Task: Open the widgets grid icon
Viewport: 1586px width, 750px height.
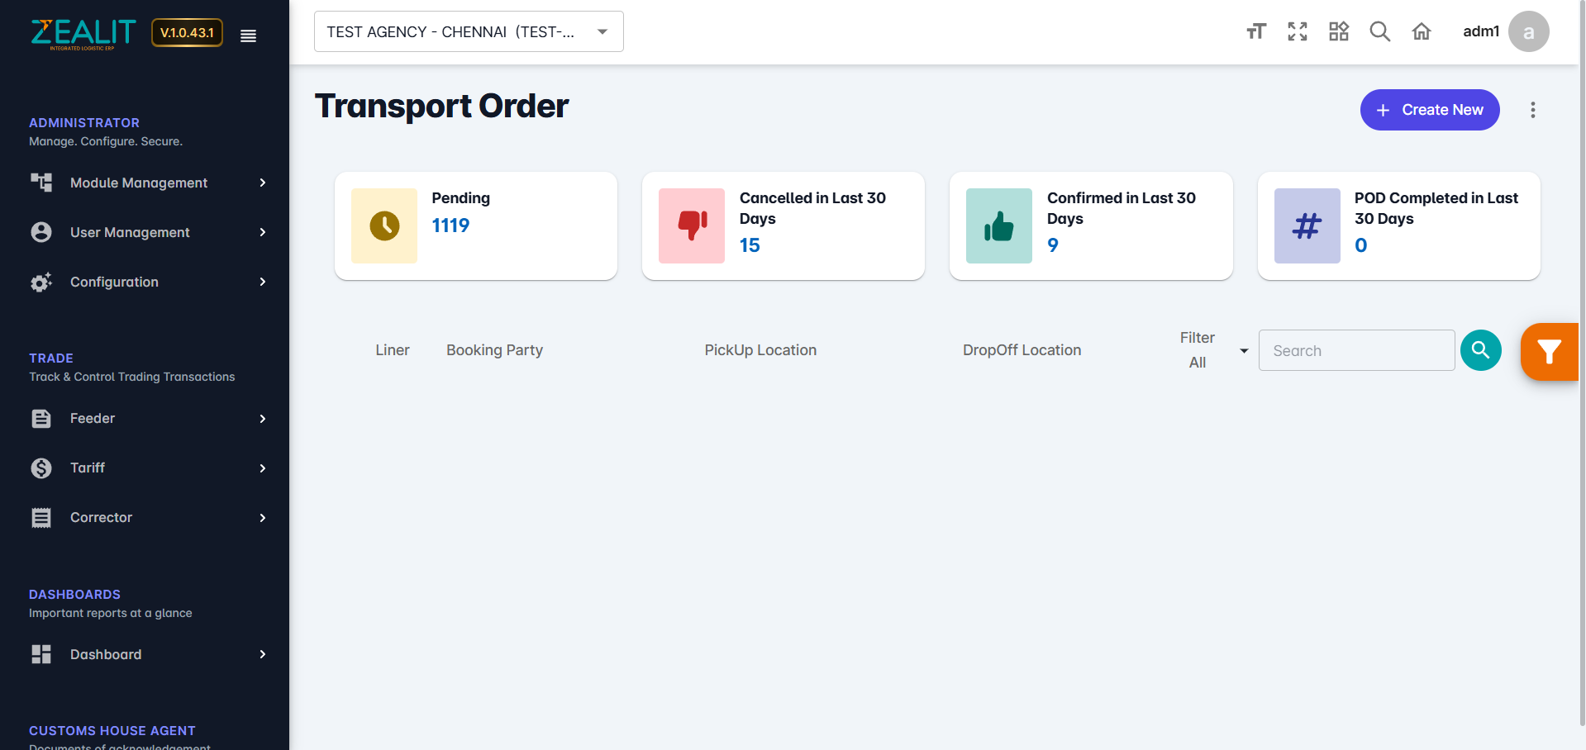Action: pos(1339,31)
